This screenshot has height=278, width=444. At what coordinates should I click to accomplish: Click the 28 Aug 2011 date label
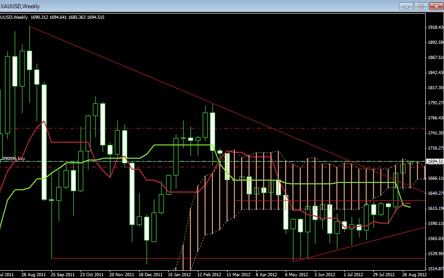(x=33, y=275)
